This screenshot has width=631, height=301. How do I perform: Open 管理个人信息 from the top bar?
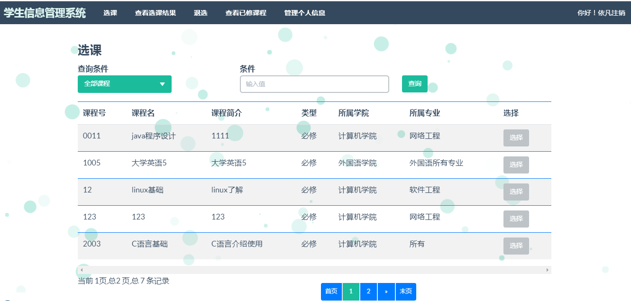[x=304, y=13]
